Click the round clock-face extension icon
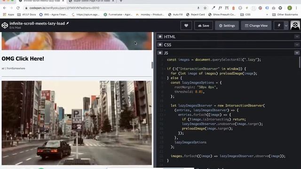 (240, 8)
